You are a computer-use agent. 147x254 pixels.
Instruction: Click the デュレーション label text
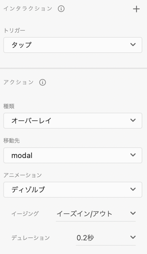pos(30,238)
